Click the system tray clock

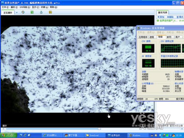[x=179, y=135]
